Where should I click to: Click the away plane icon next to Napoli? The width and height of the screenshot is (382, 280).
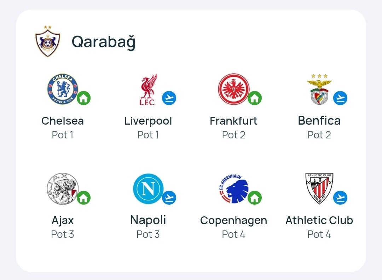pos(169,198)
